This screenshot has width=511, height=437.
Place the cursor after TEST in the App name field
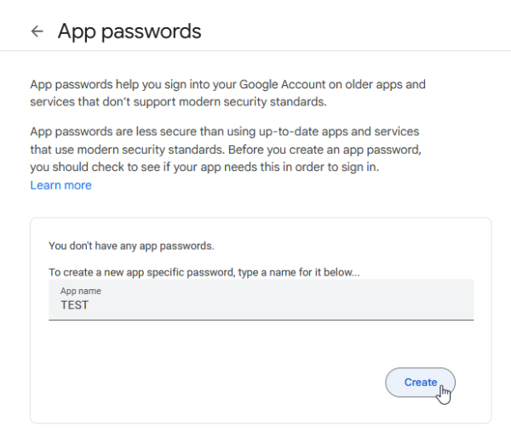point(89,305)
